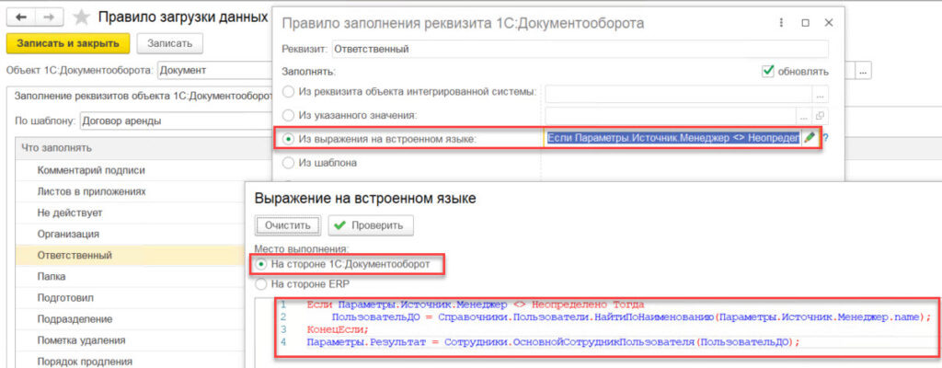Maximize the Правило заполнения реквизита dialog
The width and height of the screenshot is (942, 368).
(x=805, y=23)
